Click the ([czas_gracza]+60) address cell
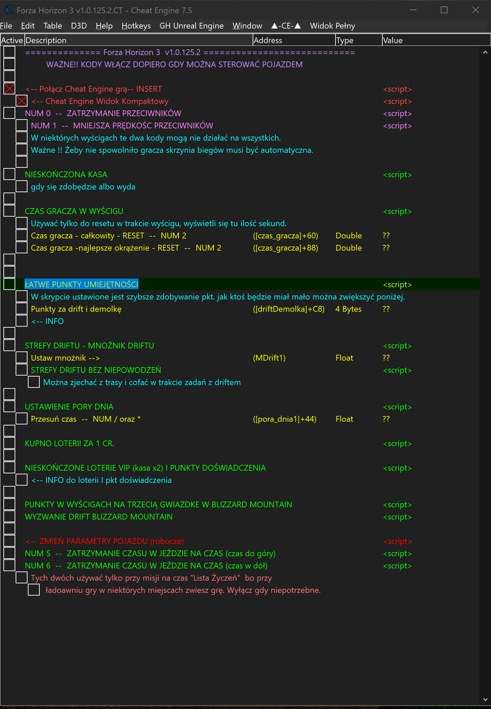 286,236
